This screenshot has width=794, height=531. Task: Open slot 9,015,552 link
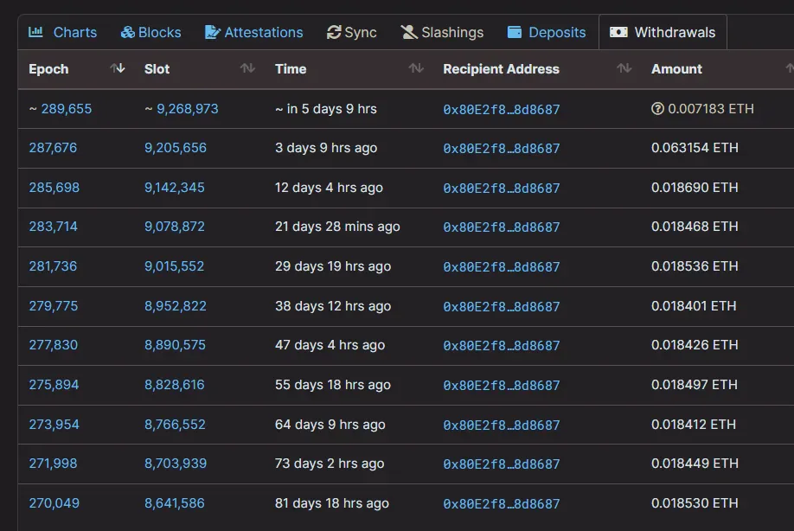[174, 266]
